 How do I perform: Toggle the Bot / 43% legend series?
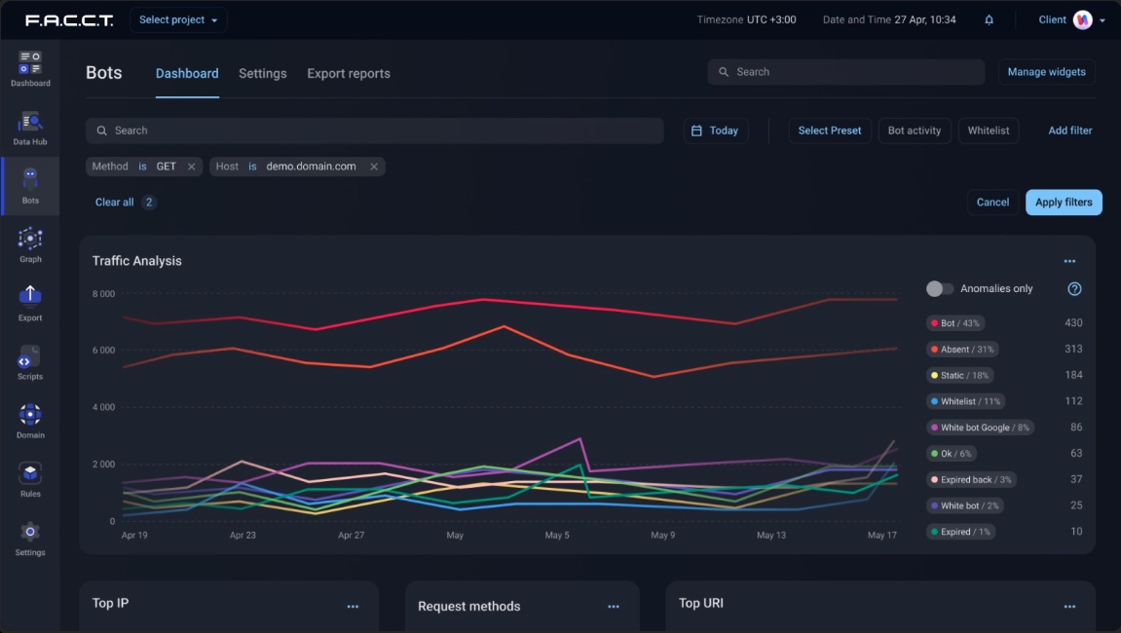[960, 323]
